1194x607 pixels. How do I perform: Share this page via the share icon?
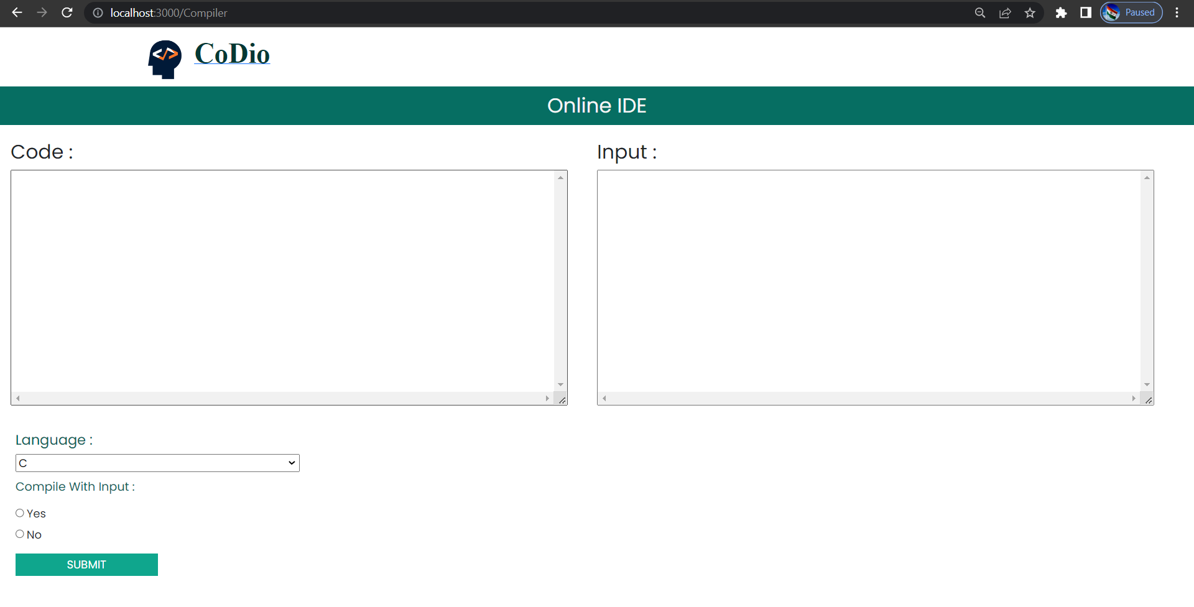1005,12
